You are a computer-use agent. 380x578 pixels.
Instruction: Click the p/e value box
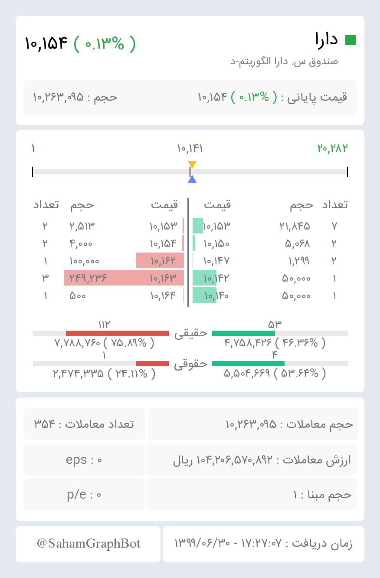[x=84, y=494]
